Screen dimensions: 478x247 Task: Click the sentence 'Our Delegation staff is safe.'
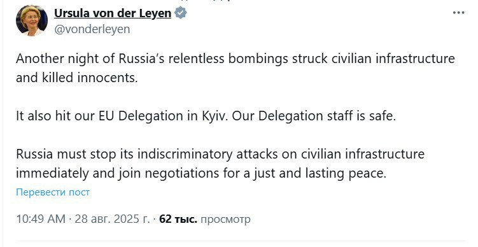tap(314, 116)
